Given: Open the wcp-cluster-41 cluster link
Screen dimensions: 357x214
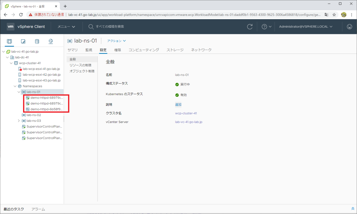Looking at the screenshot, I should click(186, 113).
